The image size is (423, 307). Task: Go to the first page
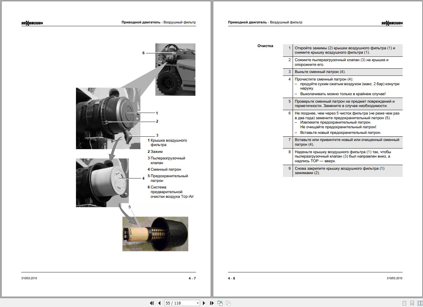tap(152, 303)
